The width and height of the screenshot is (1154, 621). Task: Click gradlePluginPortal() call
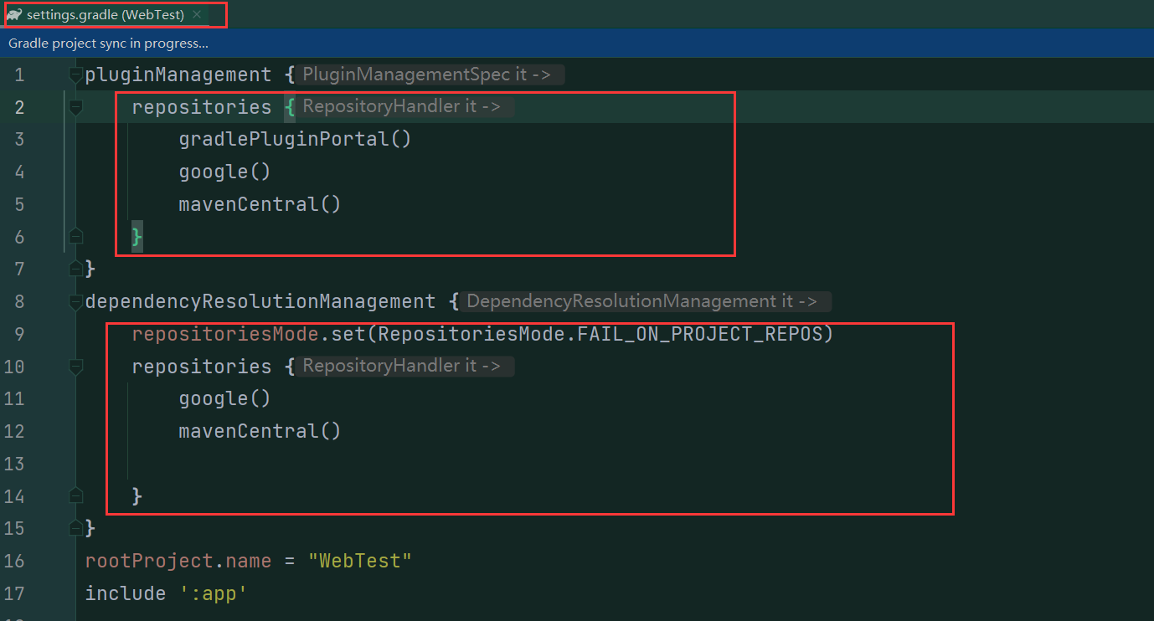295,139
